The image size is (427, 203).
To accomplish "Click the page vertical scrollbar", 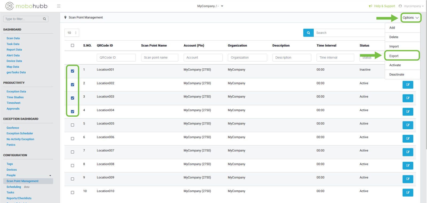I will [426, 80].
